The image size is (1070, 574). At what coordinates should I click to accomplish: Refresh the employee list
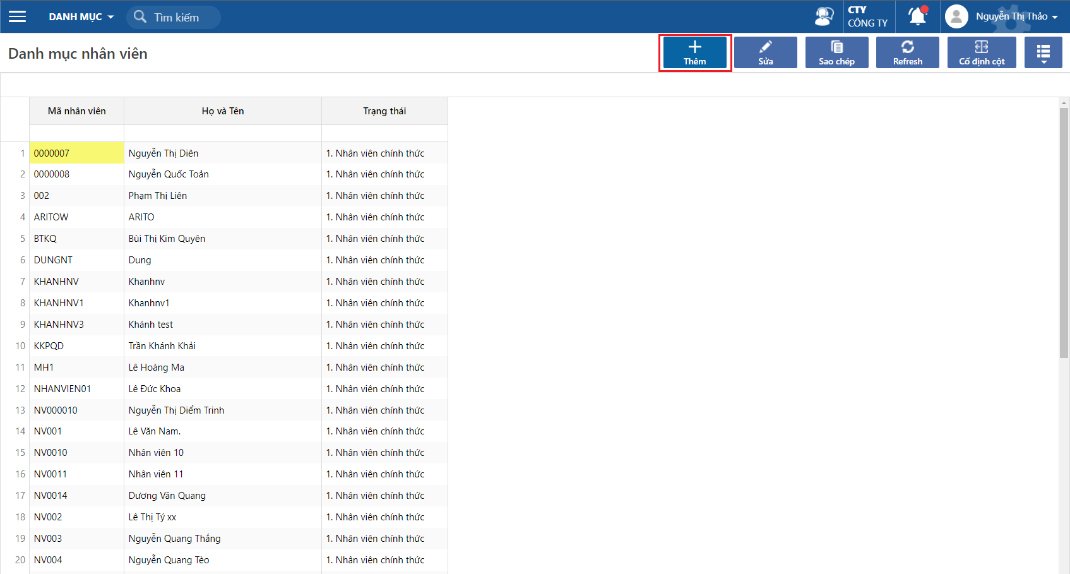tap(907, 52)
